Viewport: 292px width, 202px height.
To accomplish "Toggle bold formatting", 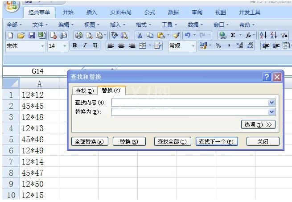I will pos(75,45).
